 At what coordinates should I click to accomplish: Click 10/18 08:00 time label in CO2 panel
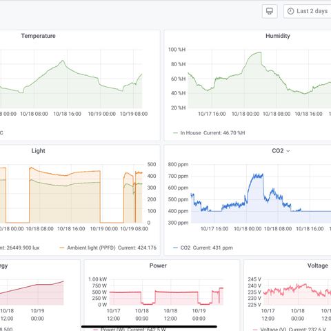pos(278,229)
